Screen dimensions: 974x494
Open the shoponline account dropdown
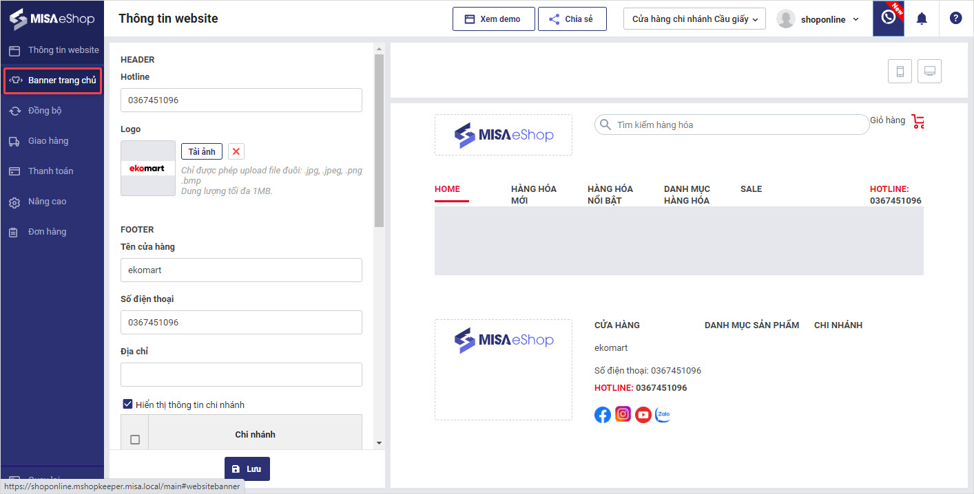(x=830, y=19)
